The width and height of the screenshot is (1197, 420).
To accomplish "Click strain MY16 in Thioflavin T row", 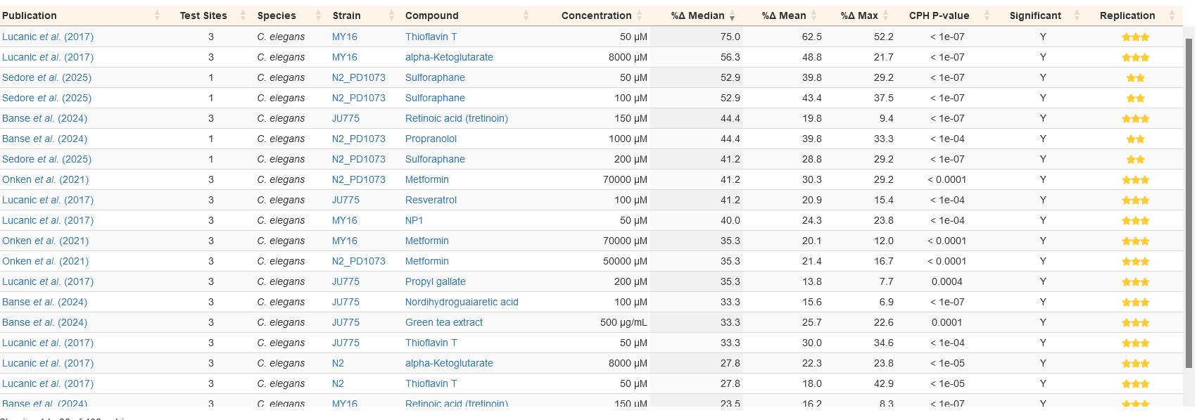I will point(345,37).
